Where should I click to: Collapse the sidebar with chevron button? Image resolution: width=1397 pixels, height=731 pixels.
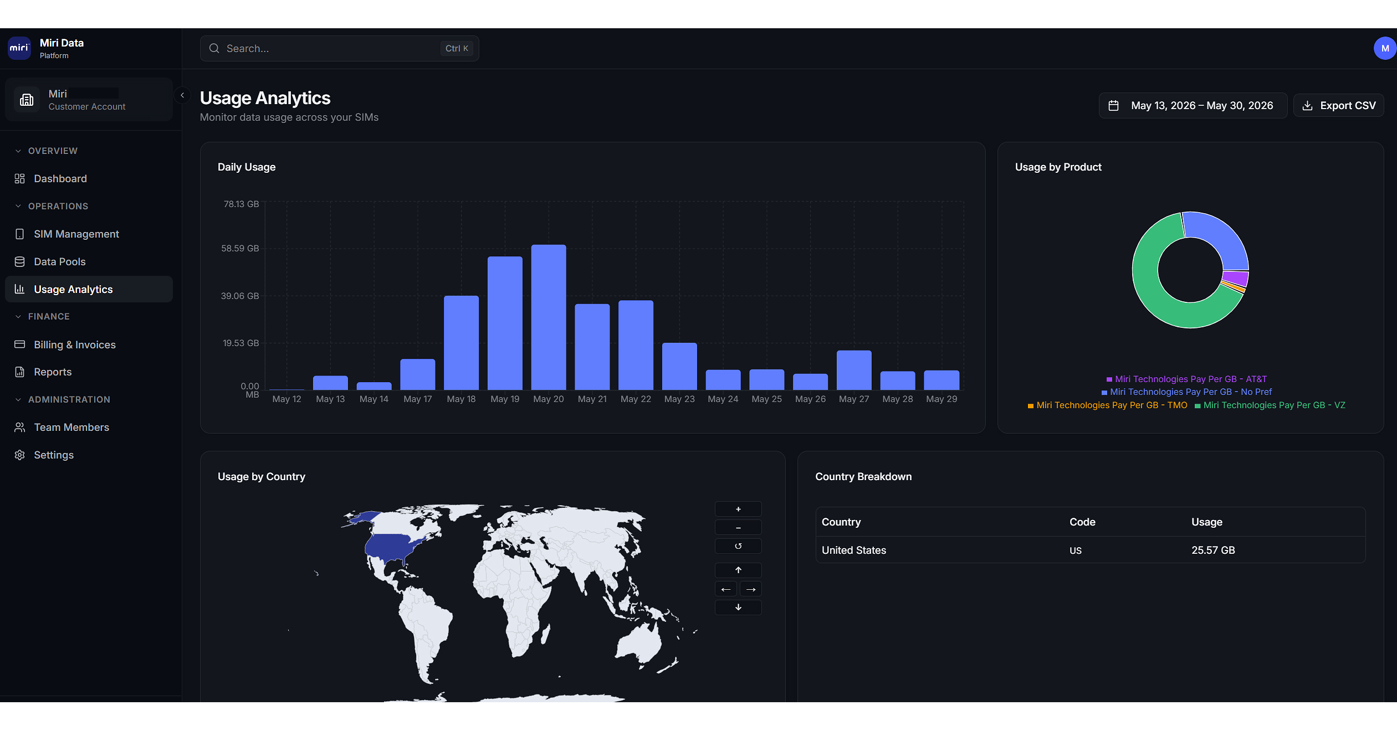coord(182,95)
